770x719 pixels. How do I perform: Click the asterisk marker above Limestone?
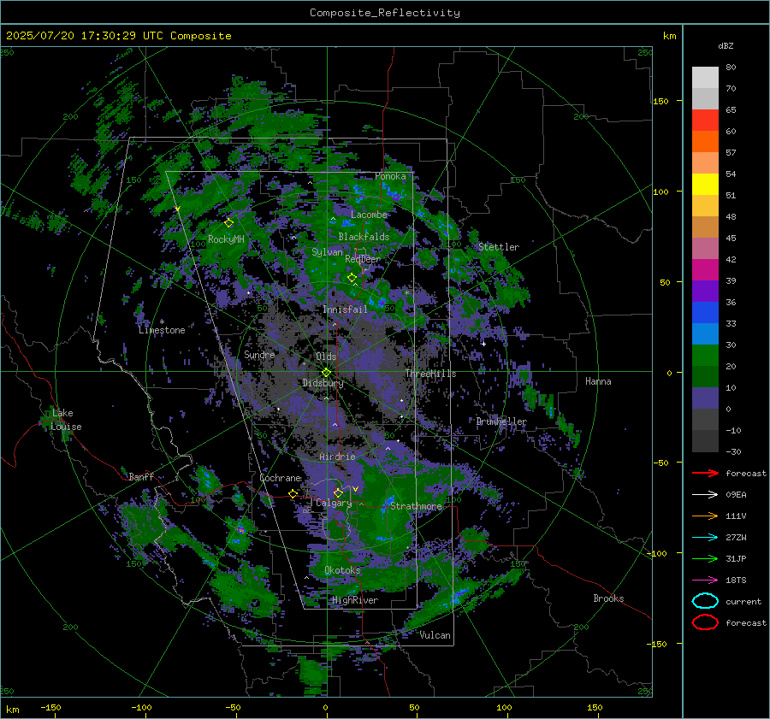tap(162, 322)
